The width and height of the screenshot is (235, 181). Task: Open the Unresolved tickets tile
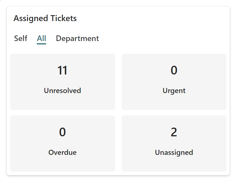tap(62, 82)
